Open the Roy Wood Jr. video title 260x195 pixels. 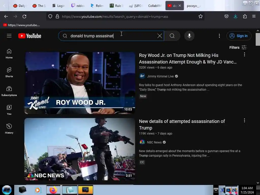pyautogui.click(x=188, y=59)
